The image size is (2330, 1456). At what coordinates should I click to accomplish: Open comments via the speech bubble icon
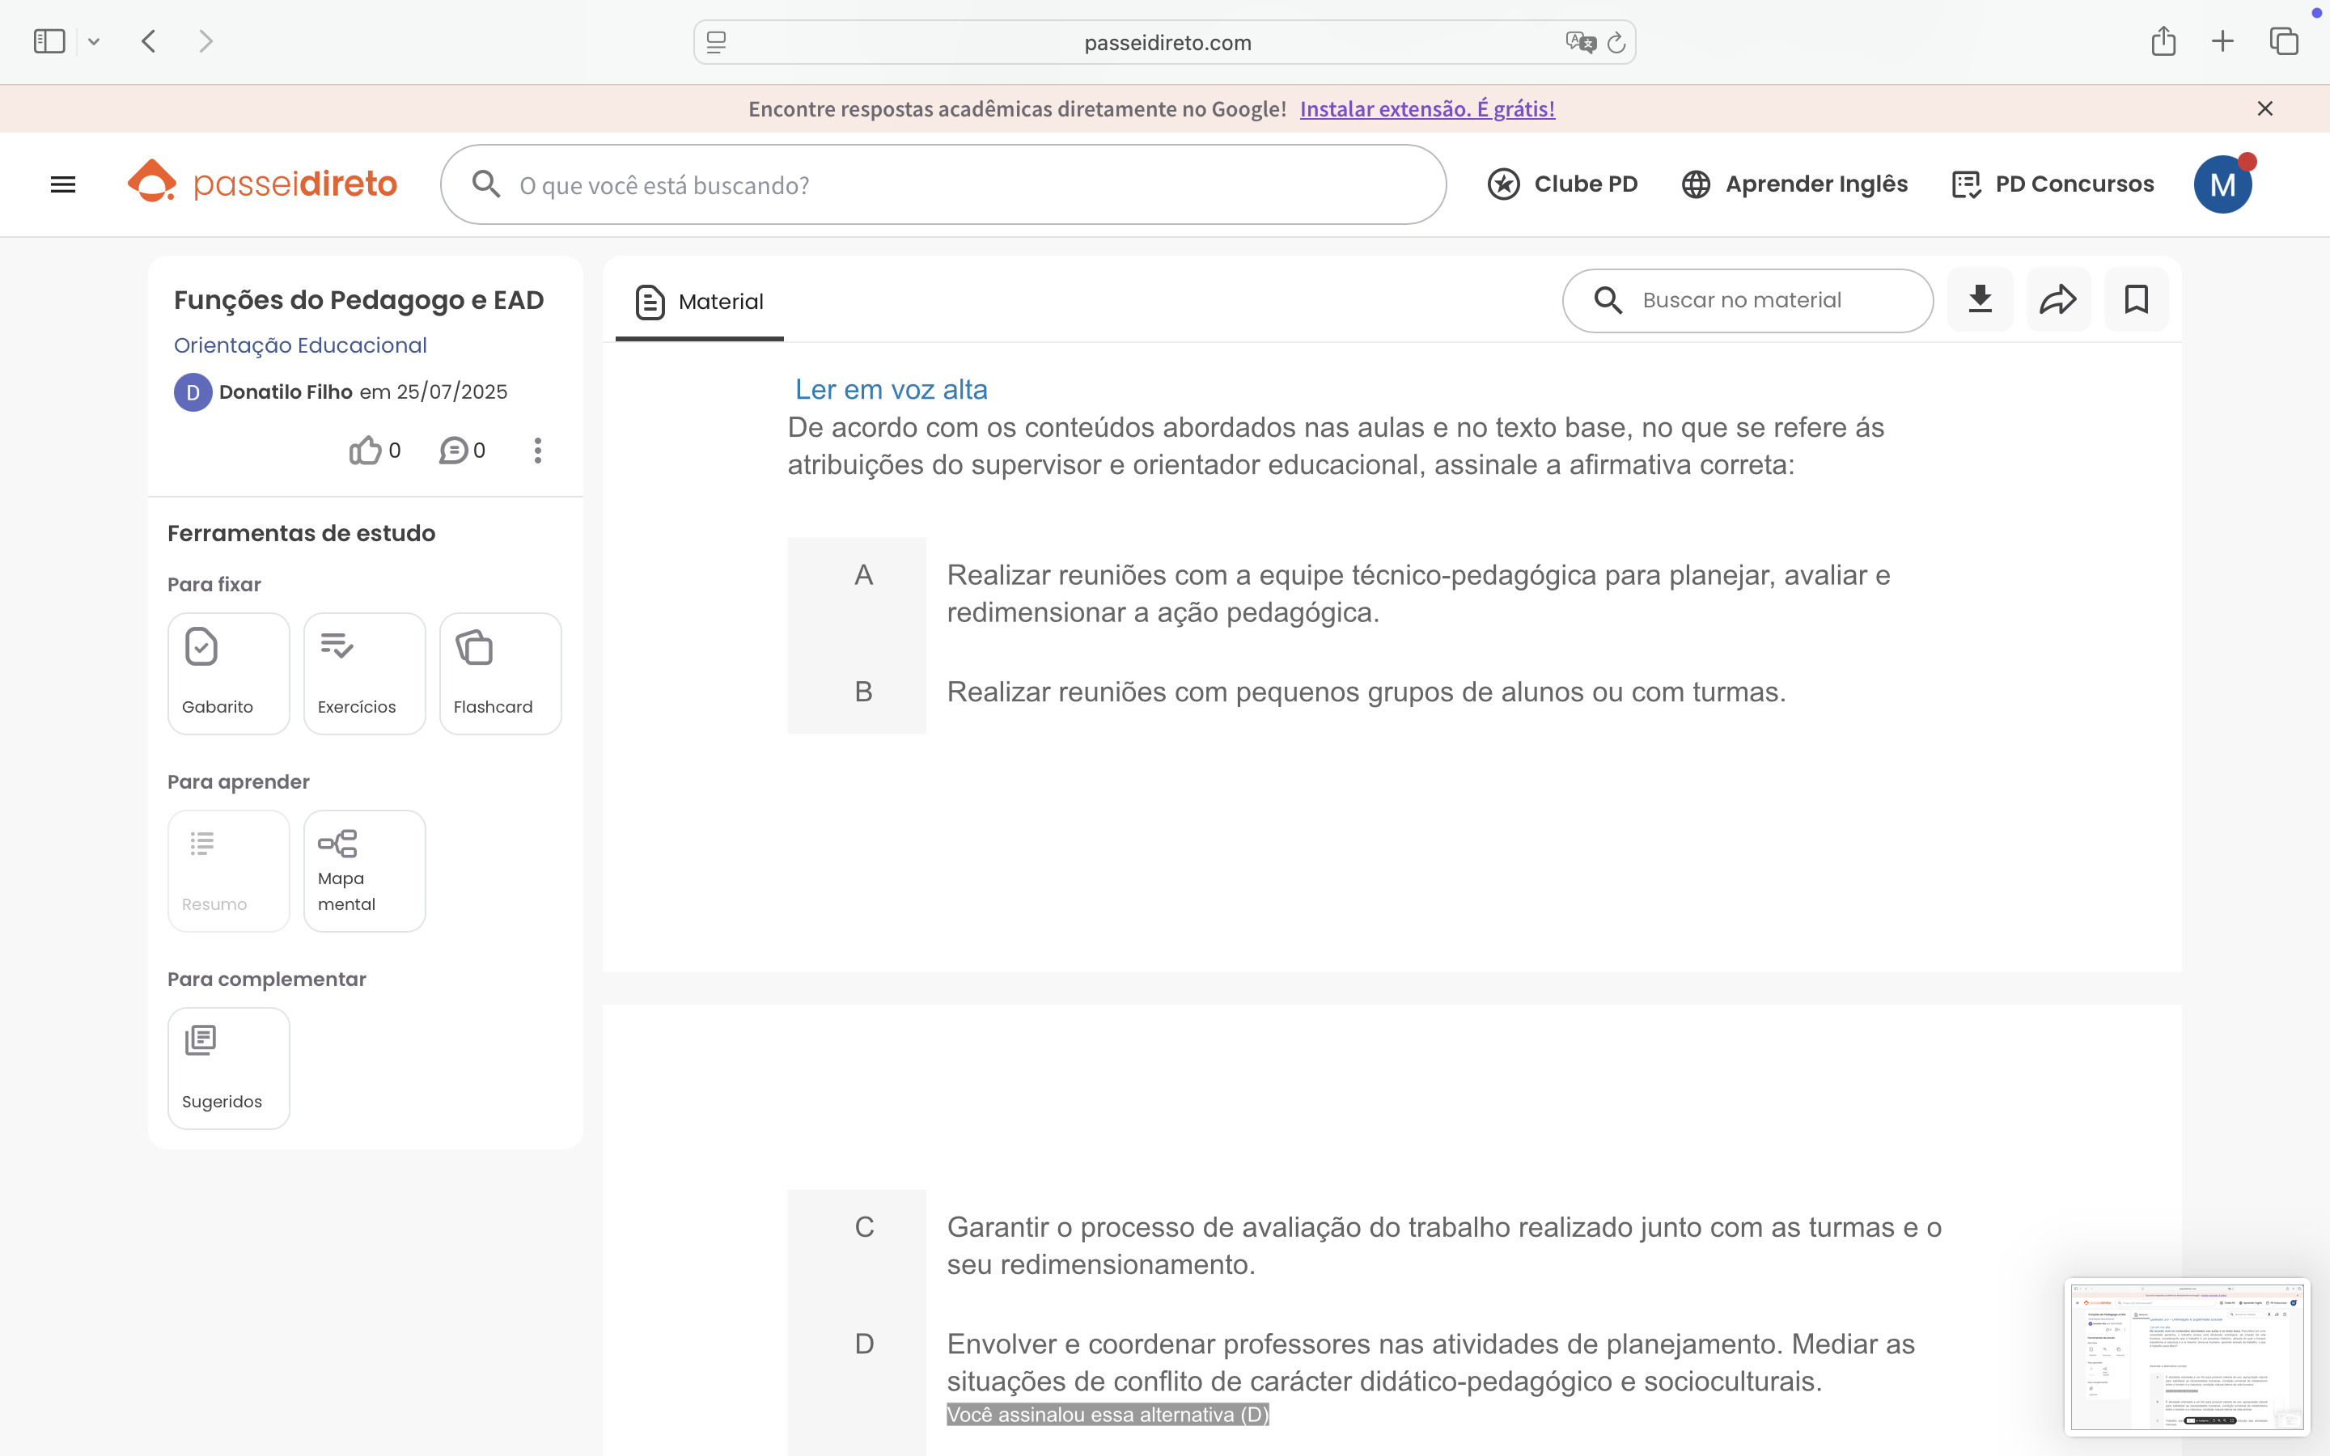point(454,450)
